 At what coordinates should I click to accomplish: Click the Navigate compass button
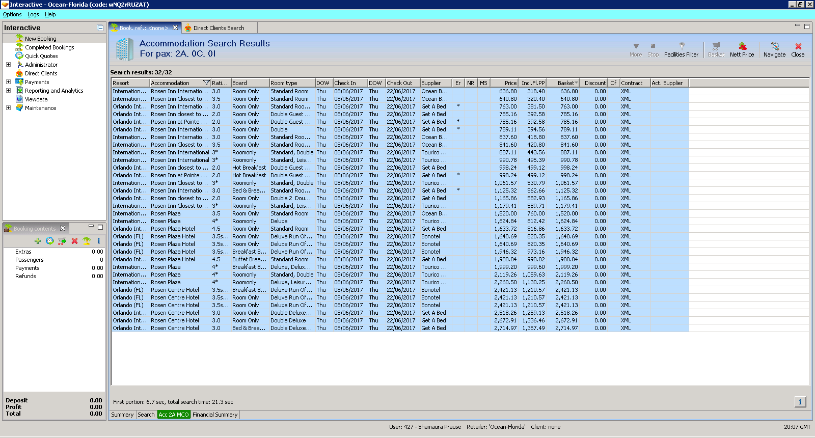pyautogui.click(x=774, y=49)
